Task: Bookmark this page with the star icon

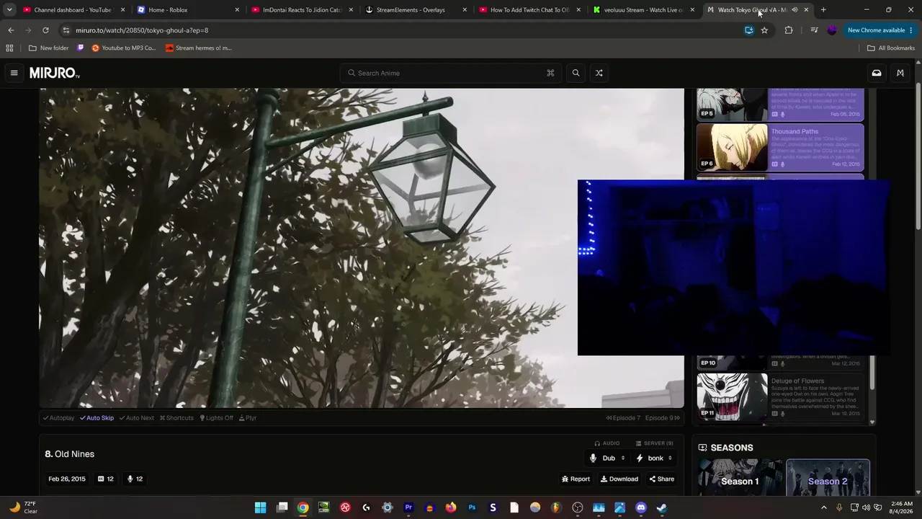Action: pyautogui.click(x=764, y=30)
